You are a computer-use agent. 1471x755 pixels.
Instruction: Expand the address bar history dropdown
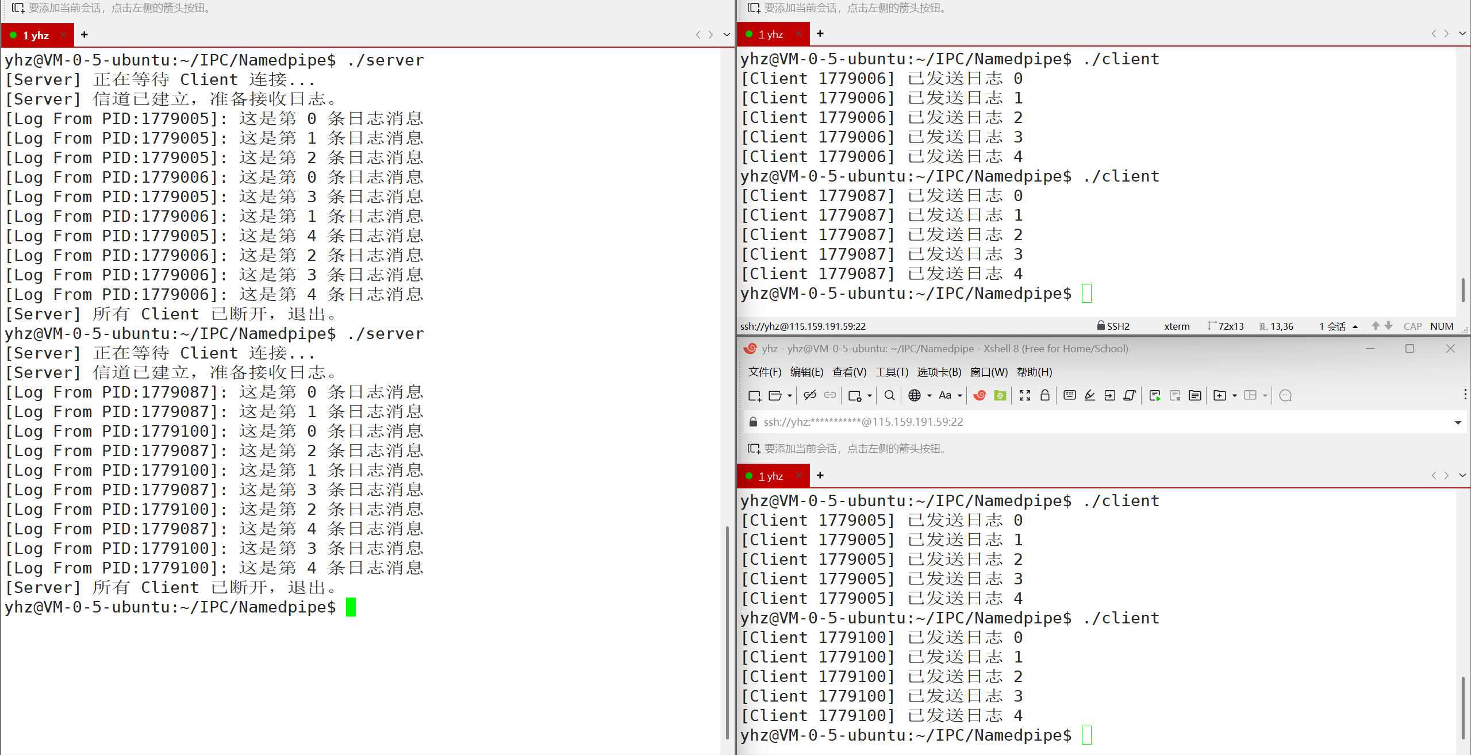pos(1458,422)
